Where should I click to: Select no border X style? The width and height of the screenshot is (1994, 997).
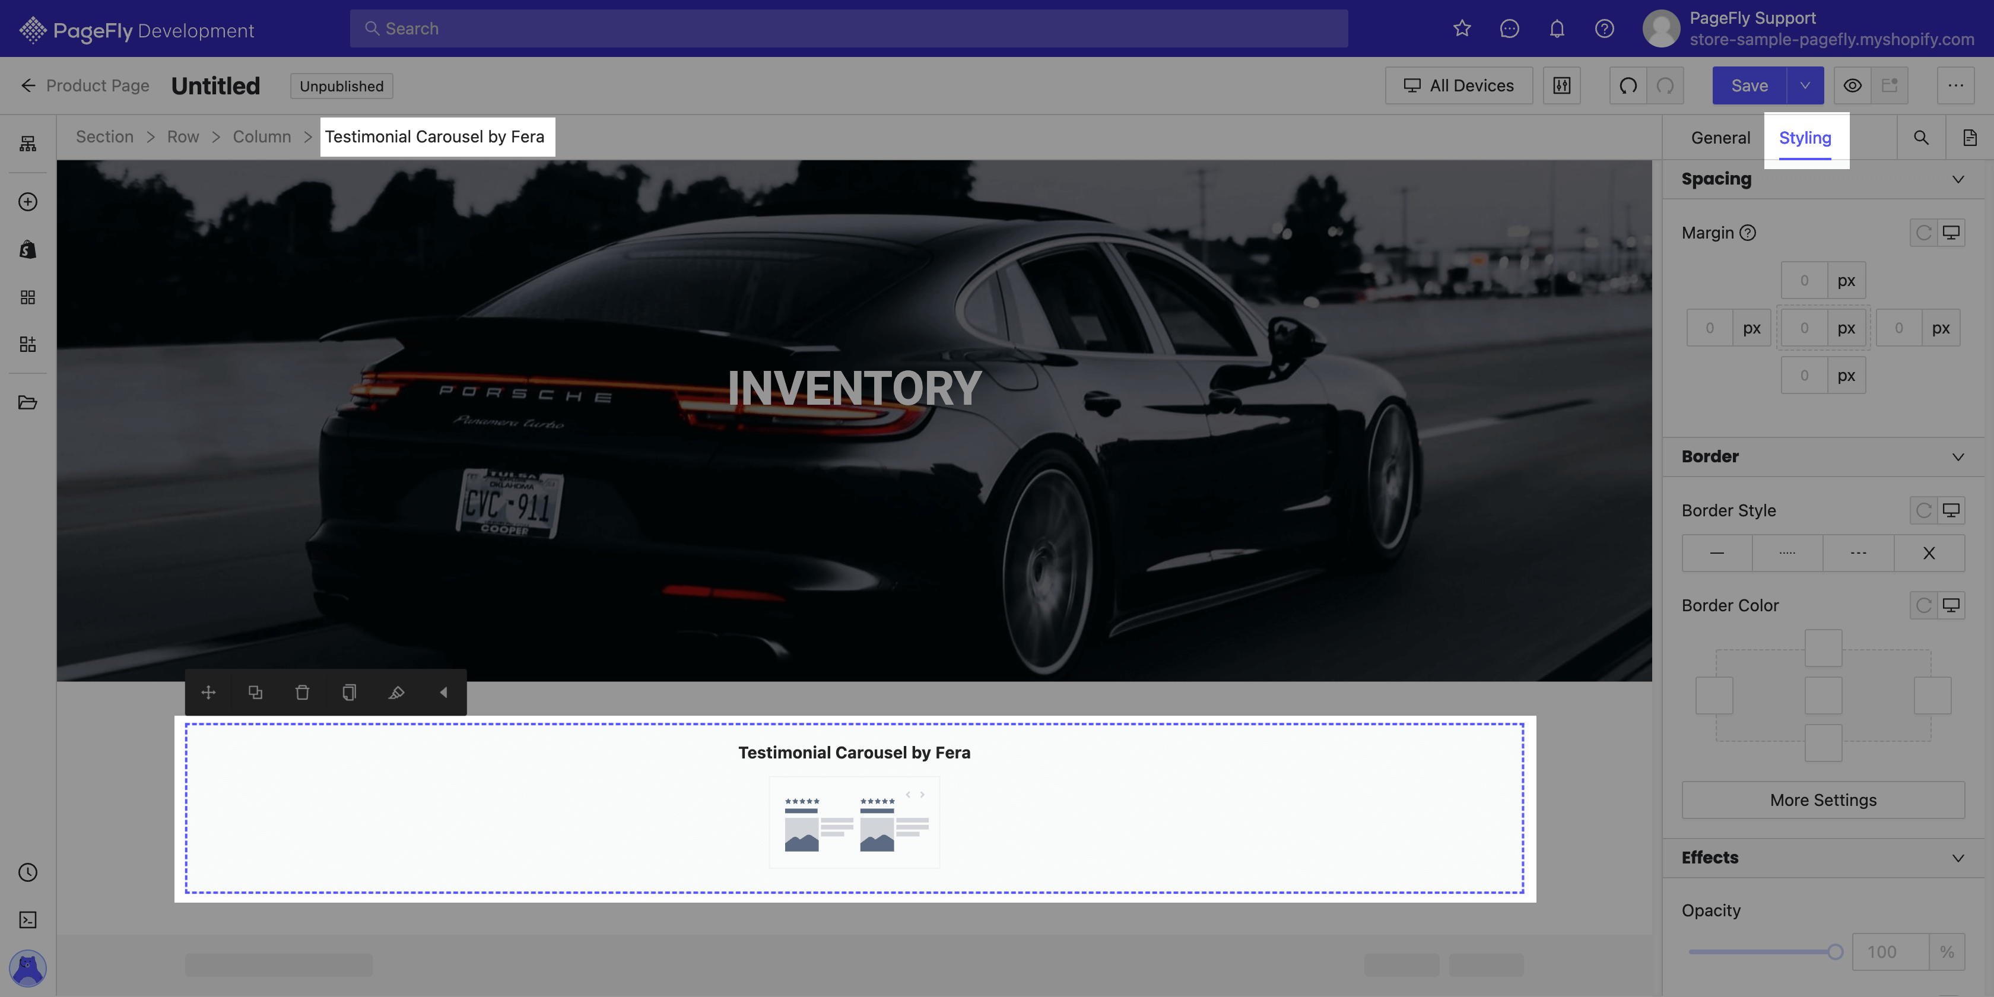tap(1929, 553)
